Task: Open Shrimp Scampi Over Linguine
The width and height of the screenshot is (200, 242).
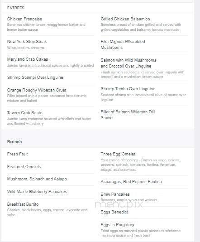Action: [x=35, y=77]
